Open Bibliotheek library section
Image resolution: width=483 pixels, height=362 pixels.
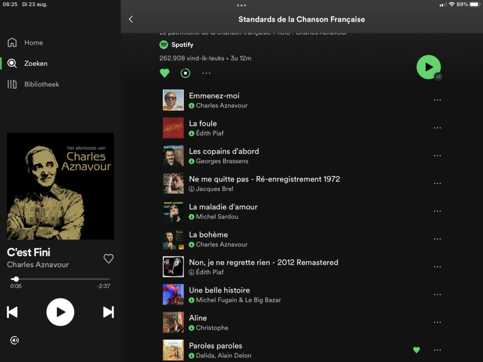33,84
